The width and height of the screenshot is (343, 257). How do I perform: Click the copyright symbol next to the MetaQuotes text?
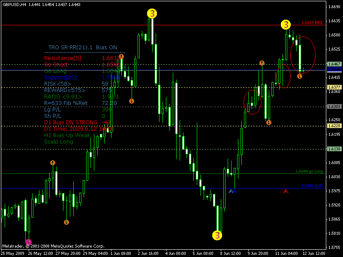point(27,246)
